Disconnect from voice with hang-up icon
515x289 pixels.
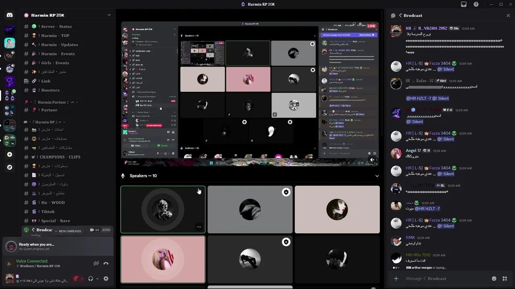[x=106, y=264]
